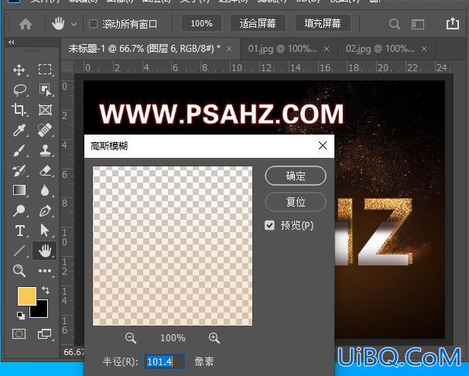
Task: Click the 半径(R): label in the blur dialog
Action: point(120,361)
